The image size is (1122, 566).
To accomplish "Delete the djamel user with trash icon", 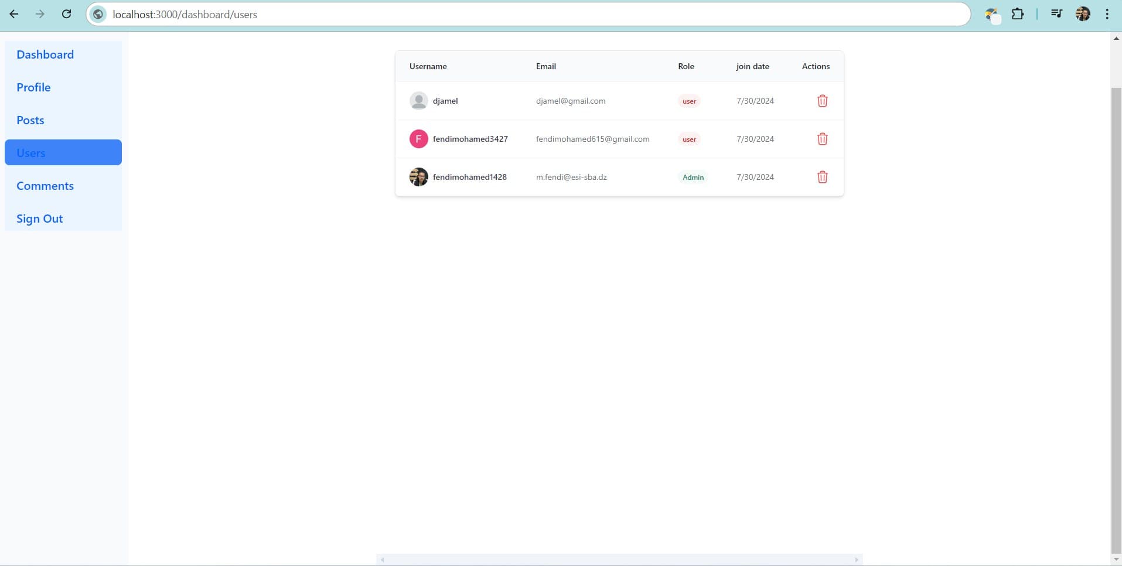I will tap(822, 101).
